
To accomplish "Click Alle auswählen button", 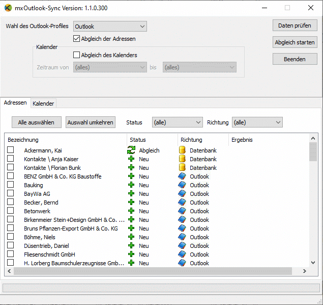I will coord(37,122).
